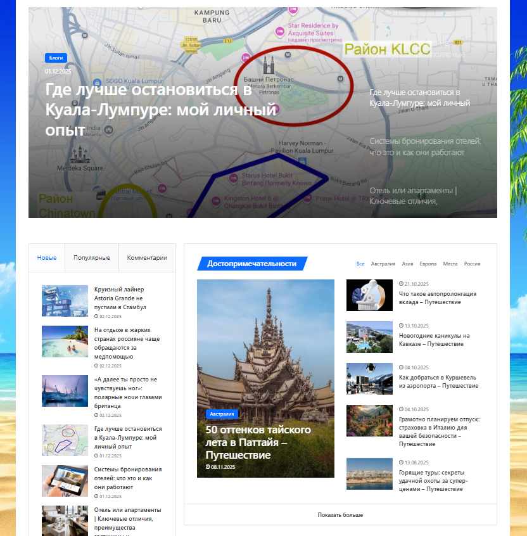Open the Комментарии tab
Viewport: 527px width, 536px height.
[x=147, y=258]
